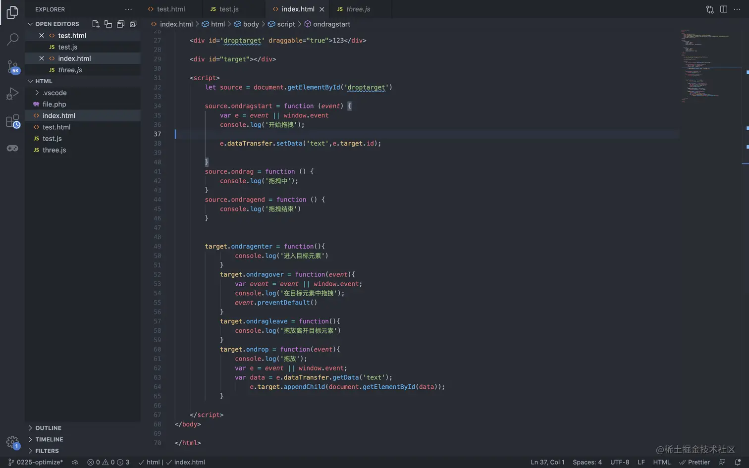Click closing script tag on line 67
Image resolution: width=749 pixels, height=468 pixels.
click(207, 415)
